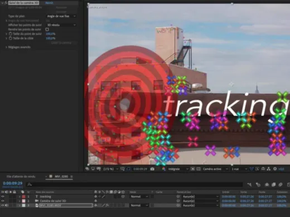Viewport: 290px width, 217px height.
Task: Hide the tracking text layer with eye icon
Action: click(x=3, y=196)
